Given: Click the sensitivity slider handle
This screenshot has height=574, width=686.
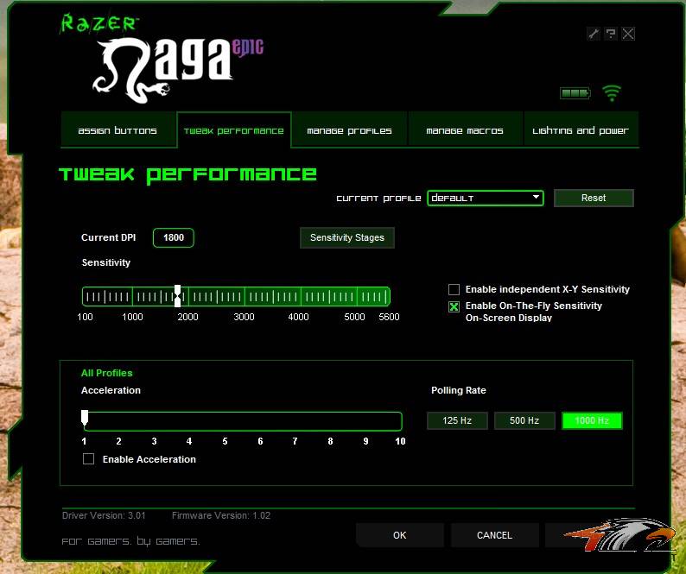Looking at the screenshot, I should tap(177, 296).
